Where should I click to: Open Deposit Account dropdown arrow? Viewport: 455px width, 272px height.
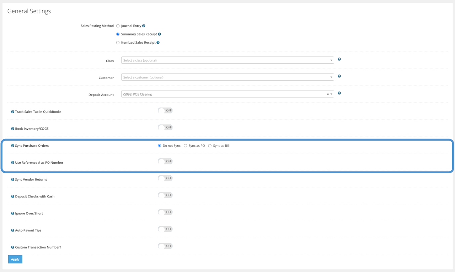coord(331,94)
